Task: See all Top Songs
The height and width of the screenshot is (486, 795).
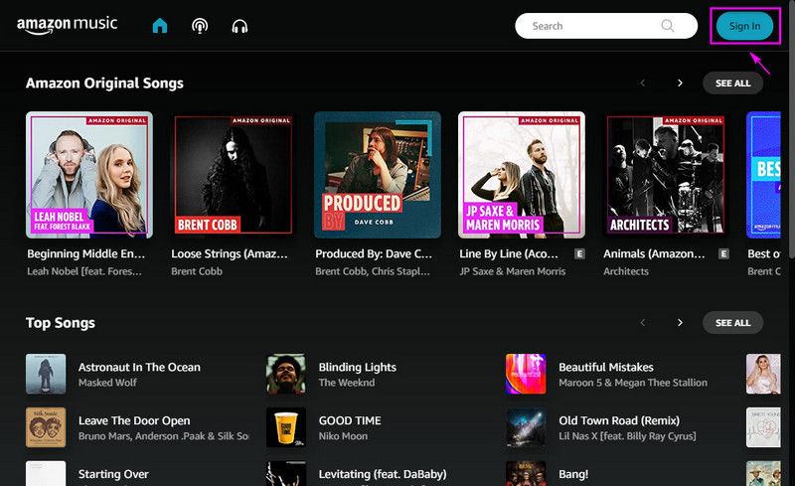Action: pyautogui.click(x=732, y=323)
